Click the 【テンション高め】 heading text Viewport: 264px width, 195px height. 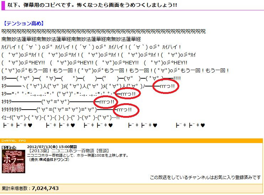pos(23,23)
